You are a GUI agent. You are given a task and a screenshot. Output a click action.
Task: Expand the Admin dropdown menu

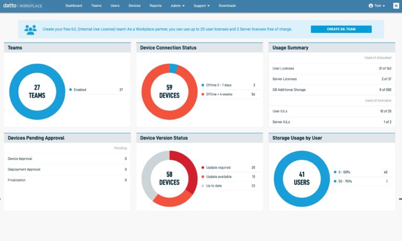tap(177, 6)
